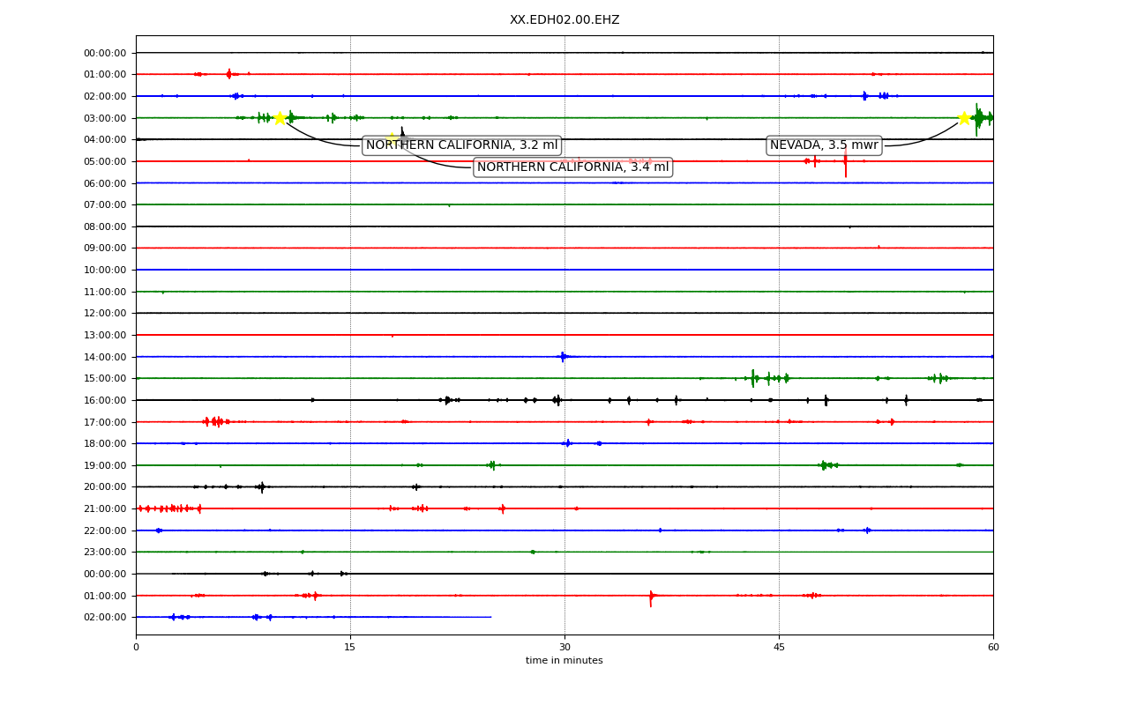Click the blue event on the 14:00:00 trace at minute 30
The width and height of the screenshot is (1129, 705).
(563, 357)
